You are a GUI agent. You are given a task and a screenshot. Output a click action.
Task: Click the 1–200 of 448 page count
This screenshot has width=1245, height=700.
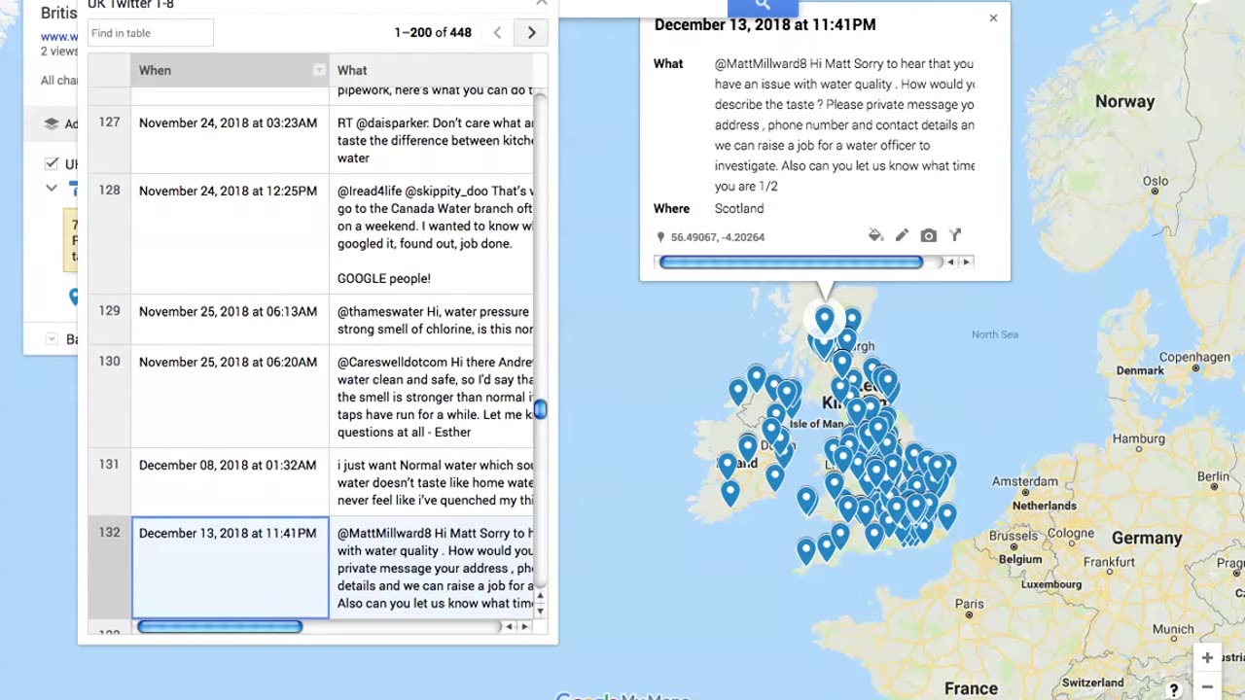(x=433, y=32)
